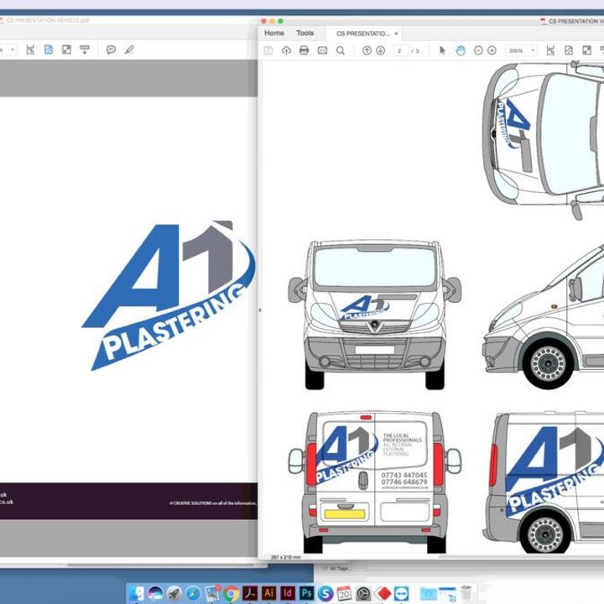Click read mode icon in back window

(85, 49)
